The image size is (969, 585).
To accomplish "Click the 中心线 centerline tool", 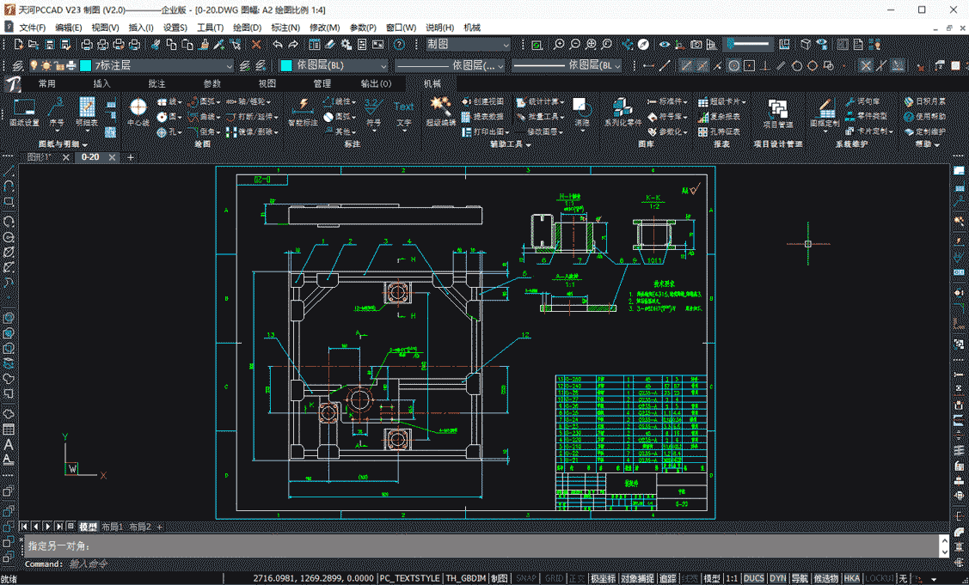I will 138,113.
